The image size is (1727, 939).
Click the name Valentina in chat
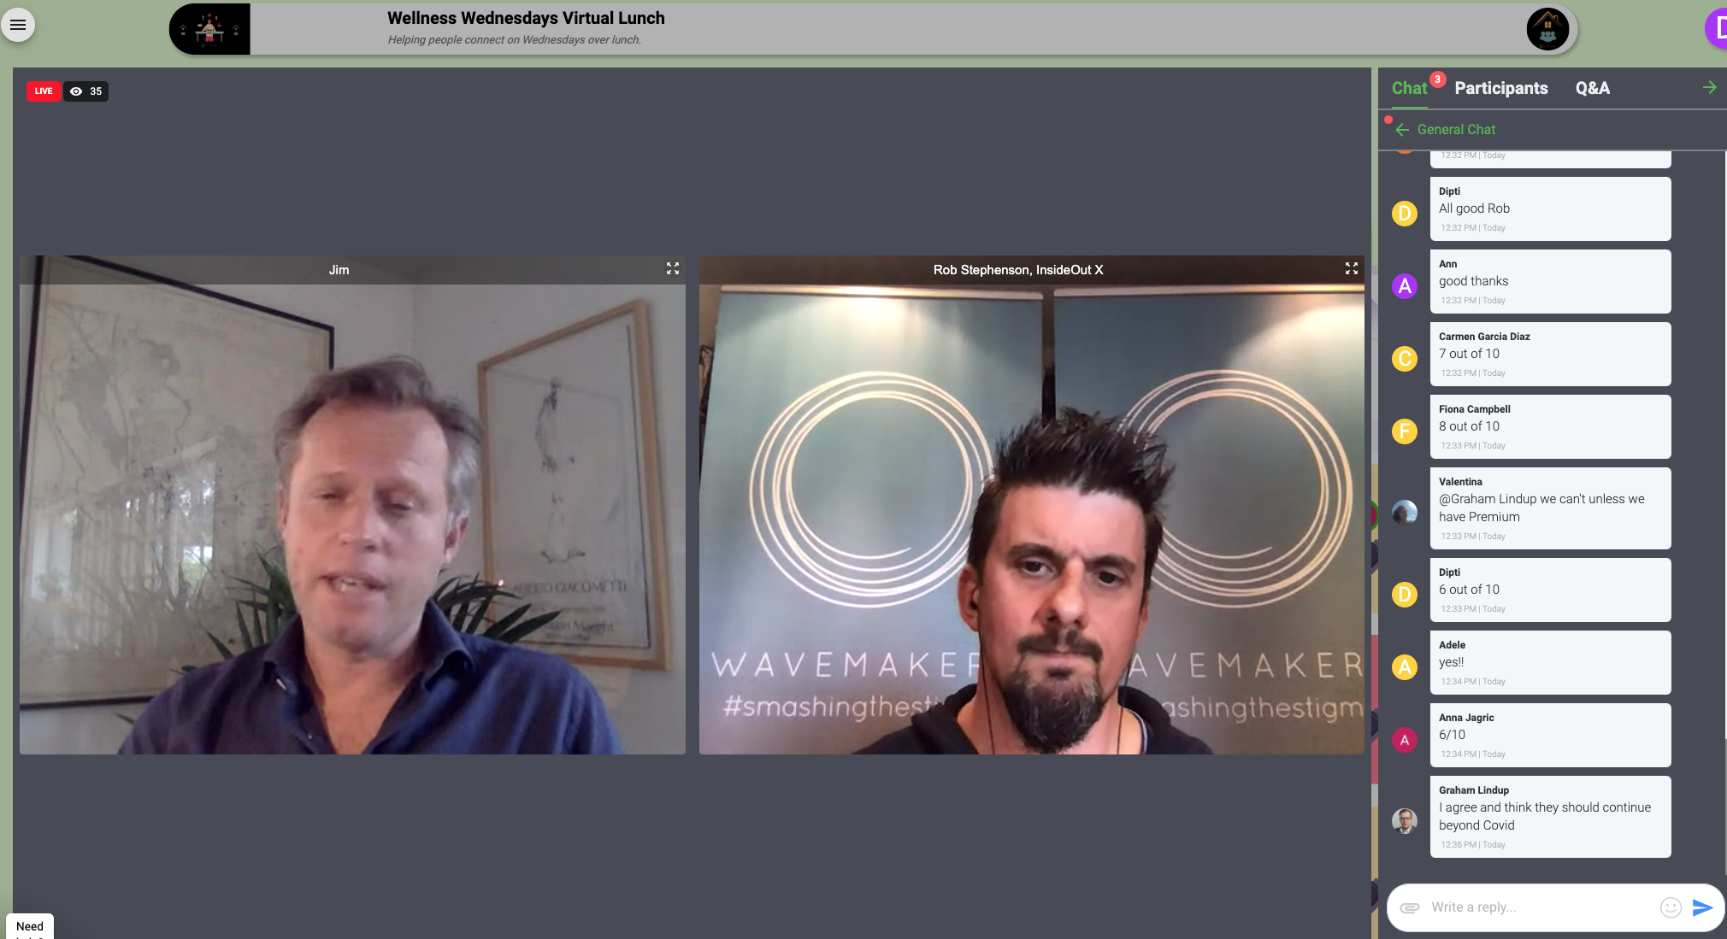click(x=1460, y=482)
